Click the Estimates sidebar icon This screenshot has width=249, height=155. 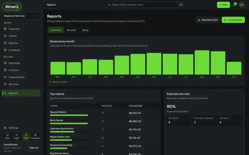[x=5, y=63]
